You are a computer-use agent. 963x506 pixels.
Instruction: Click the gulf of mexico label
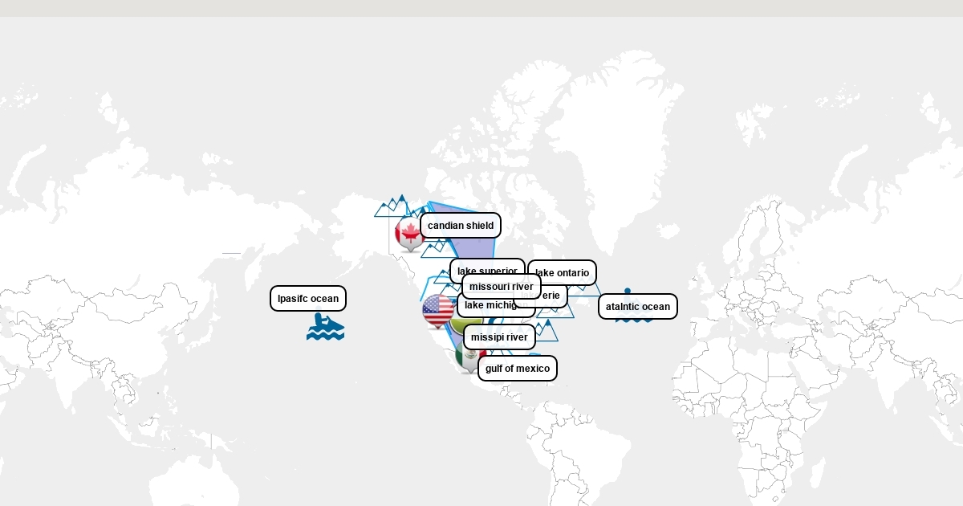pyautogui.click(x=518, y=369)
